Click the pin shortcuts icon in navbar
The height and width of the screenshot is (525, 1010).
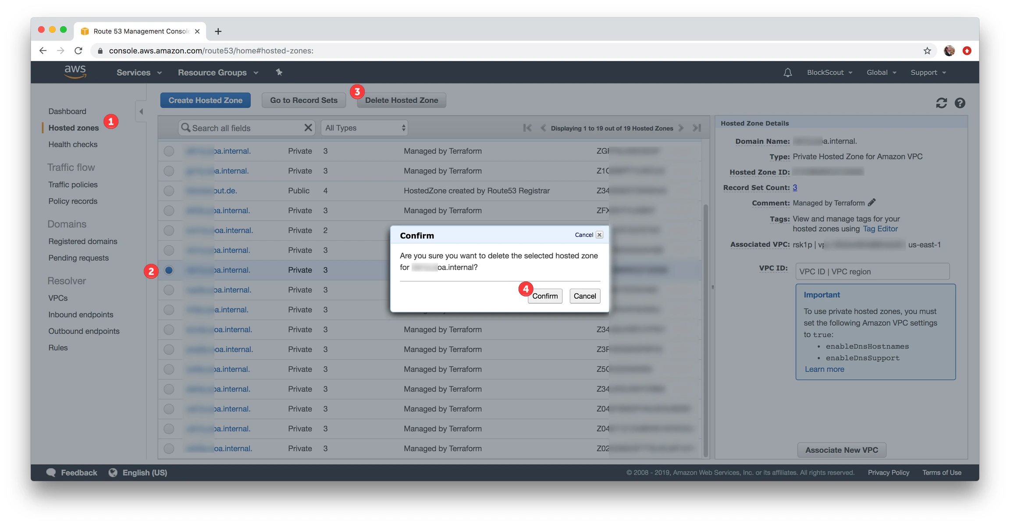(x=279, y=72)
